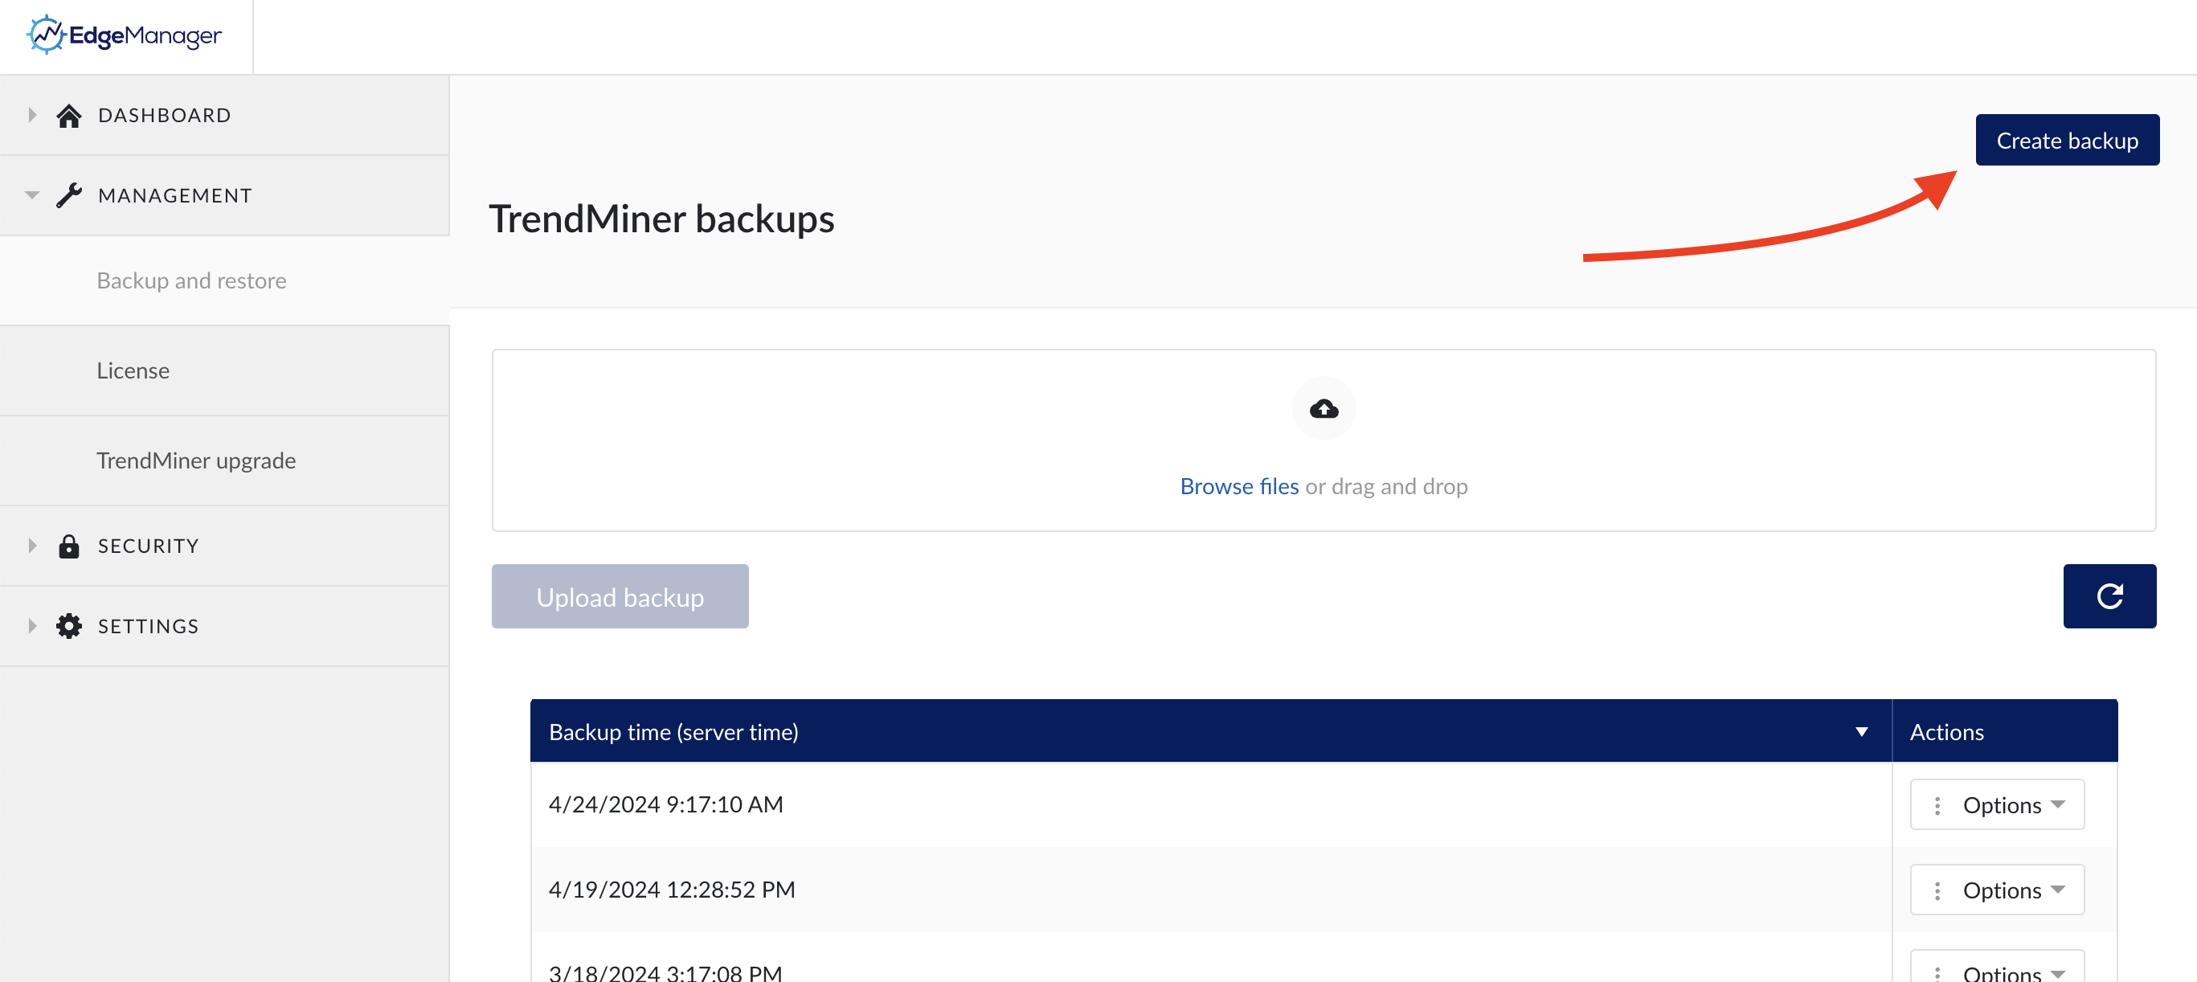Toggle sort order on Backup time column
The image size is (2197, 982).
[x=1862, y=731]
